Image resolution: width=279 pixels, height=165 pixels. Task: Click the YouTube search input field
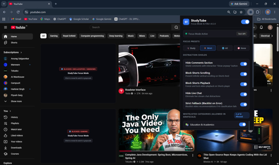click(130, 27)
